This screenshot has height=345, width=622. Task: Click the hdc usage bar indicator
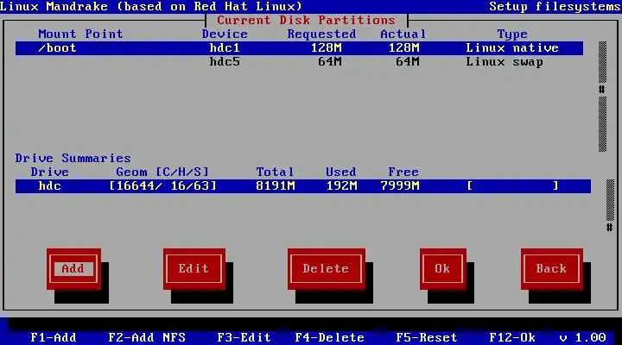[x=513, y=185]
